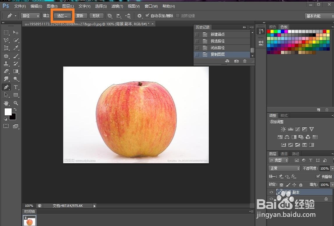Toggle history brush source for 复制图层
Screen dimensions: 334x226
click(197, 55)
